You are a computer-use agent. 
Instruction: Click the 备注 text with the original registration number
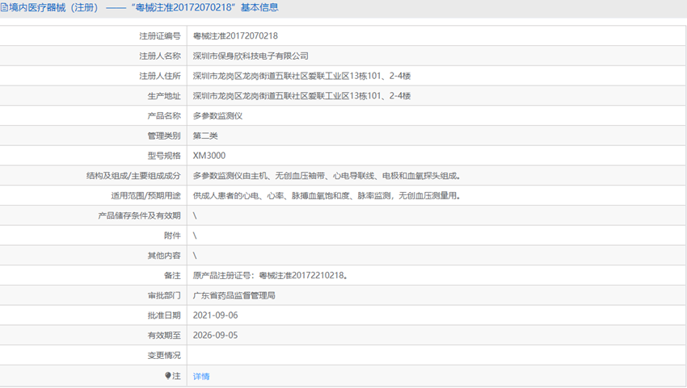271,276
